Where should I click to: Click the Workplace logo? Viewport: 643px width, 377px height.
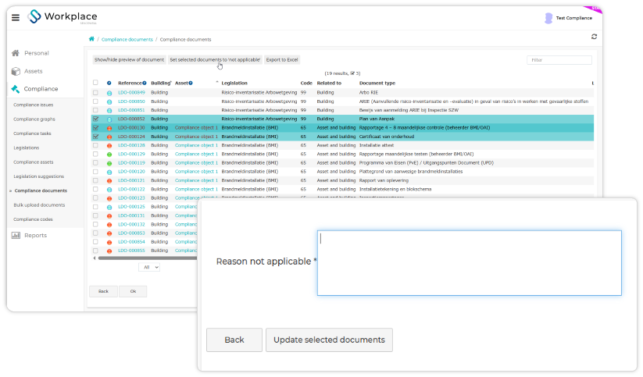point(63,17)
